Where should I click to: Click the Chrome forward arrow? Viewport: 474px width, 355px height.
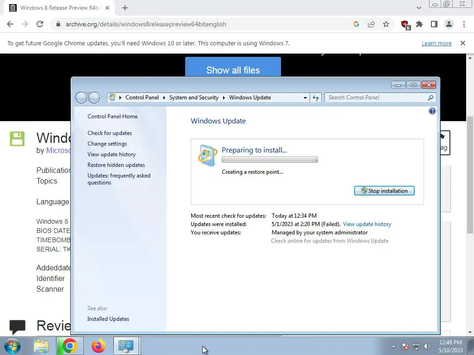click(25, 24)
